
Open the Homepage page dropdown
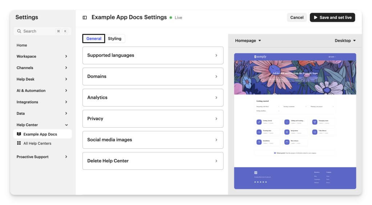248,41
